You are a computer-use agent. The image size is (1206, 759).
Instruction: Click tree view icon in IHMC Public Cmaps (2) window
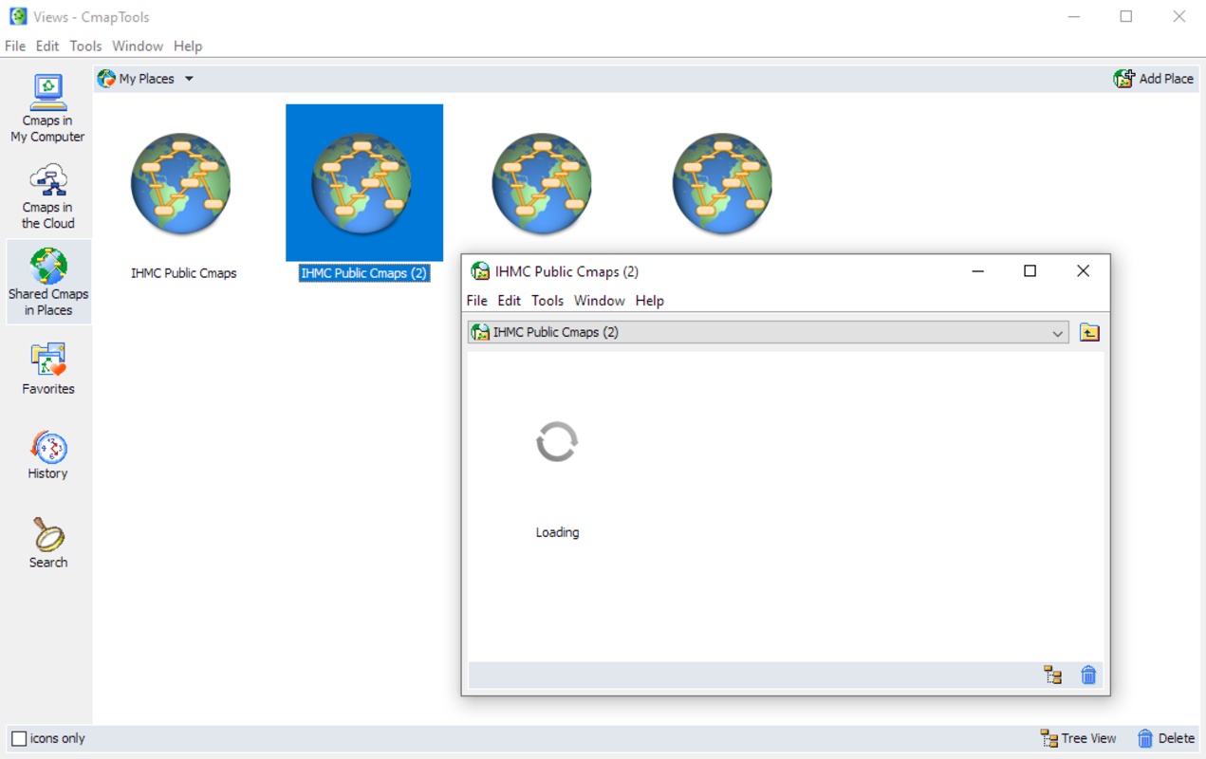[x=1053, y=676]
